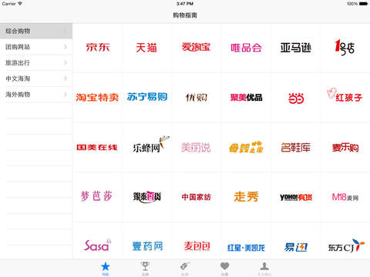Open the 当当 store logo
The width and height of the screenshot is (370, 277).
pos(296,98)
